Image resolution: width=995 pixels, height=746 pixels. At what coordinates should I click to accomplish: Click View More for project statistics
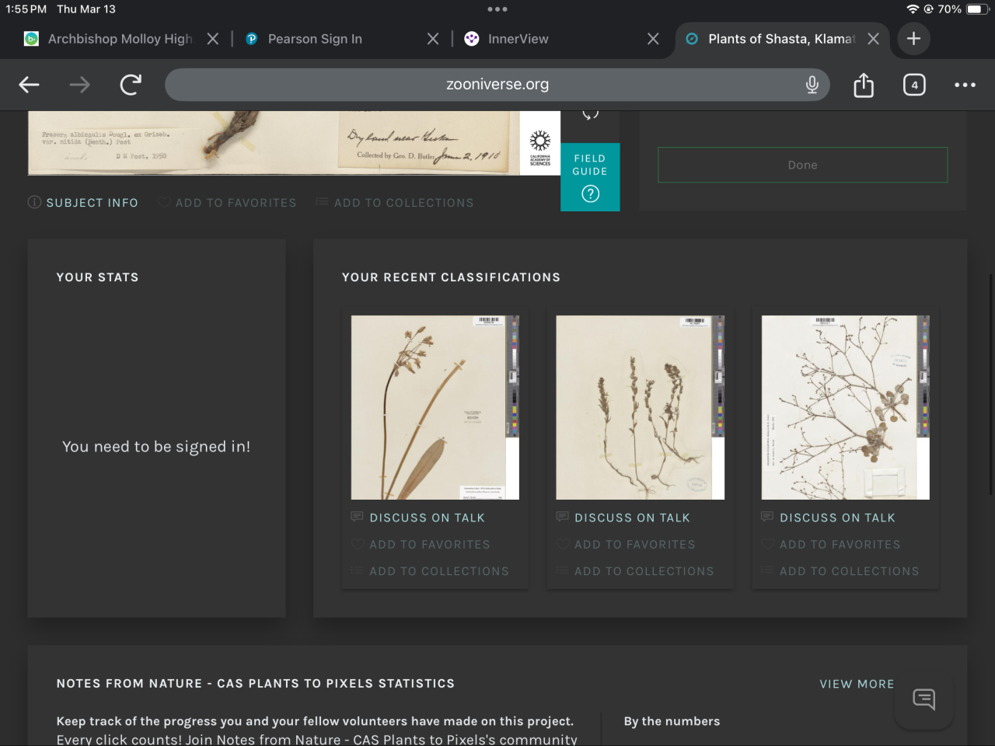point(857,684)
